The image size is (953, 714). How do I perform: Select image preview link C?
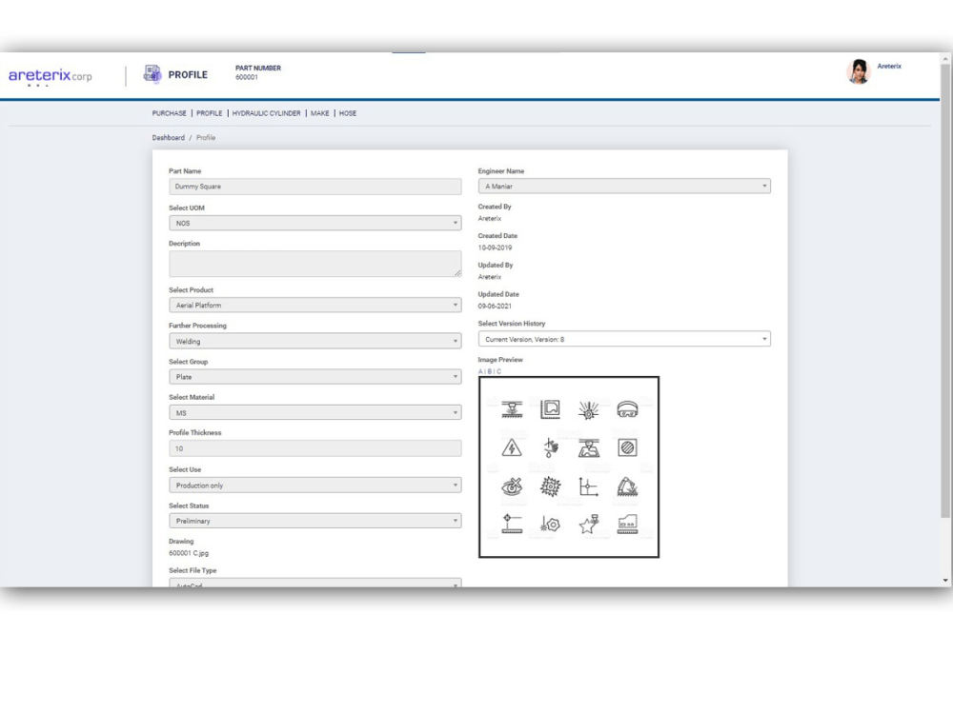(499, 371)
